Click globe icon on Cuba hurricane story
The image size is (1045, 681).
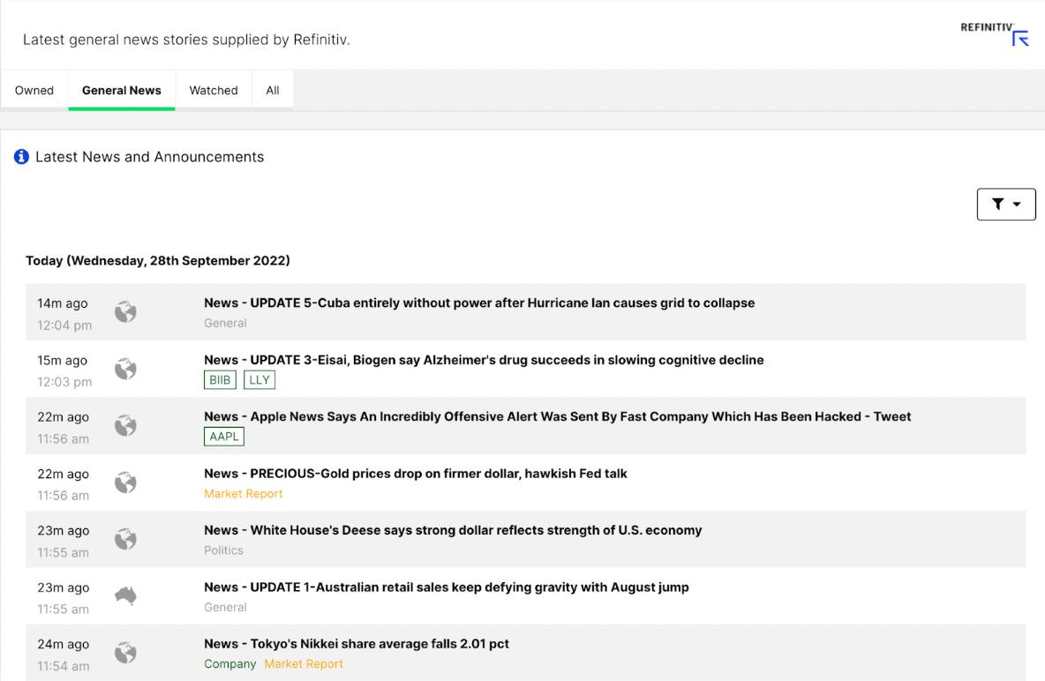click(x=125, y=312)
